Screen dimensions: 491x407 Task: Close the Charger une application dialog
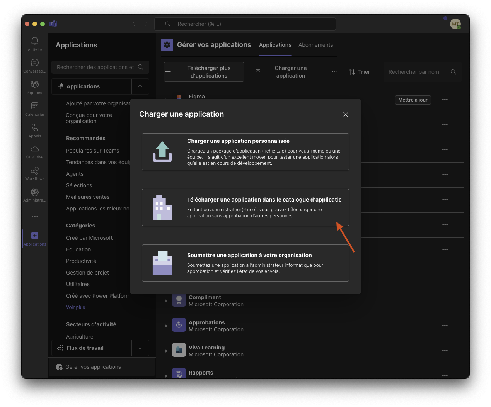coord(346,115)
